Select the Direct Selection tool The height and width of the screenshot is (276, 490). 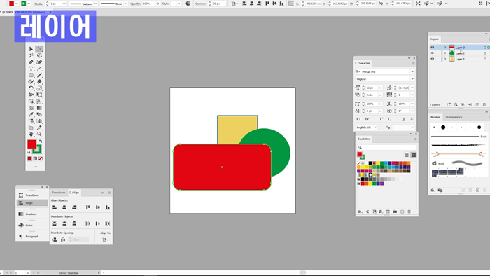(39, 49)
